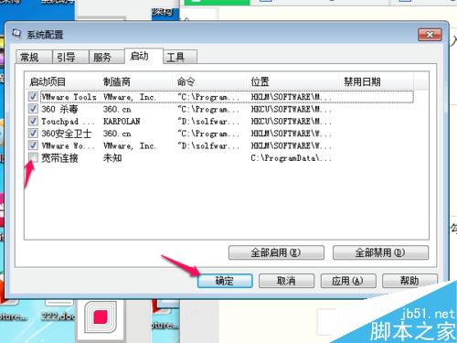Screen dimensions: 457x343
Task: Uncheck the 360 杀毒 startup checkbox
Action: pos(33,109)
